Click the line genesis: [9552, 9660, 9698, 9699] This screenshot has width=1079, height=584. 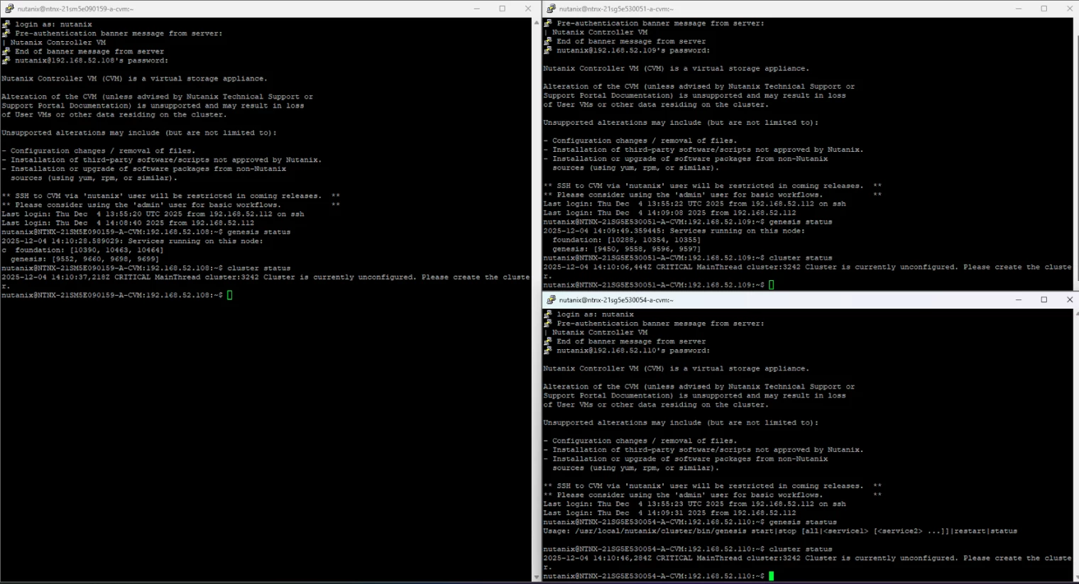coord(84,259)
